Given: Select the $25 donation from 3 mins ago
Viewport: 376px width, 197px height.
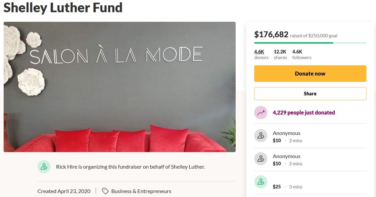Looking at the screenshot, I should pyautogui.click(x=277, y=187).
